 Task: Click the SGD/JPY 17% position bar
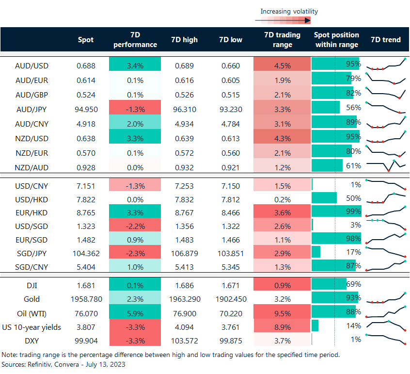(316, 252)
